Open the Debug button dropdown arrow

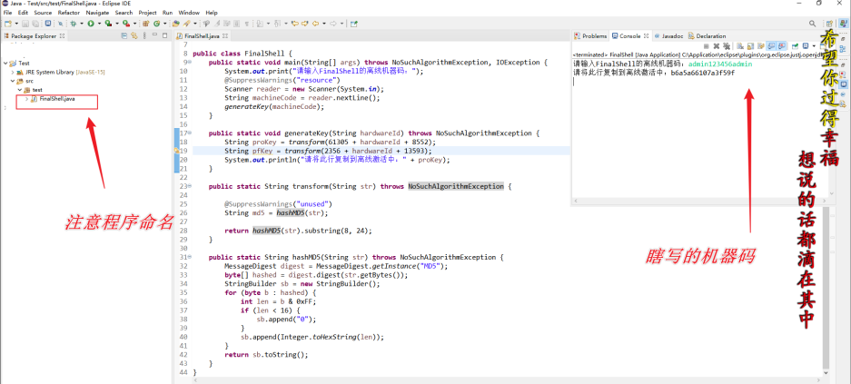tap(82, 24)
